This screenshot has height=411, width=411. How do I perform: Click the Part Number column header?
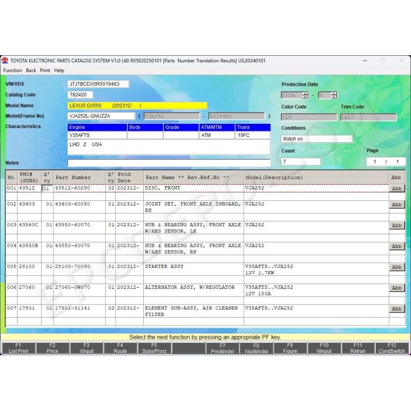click(x=79, y=177)
